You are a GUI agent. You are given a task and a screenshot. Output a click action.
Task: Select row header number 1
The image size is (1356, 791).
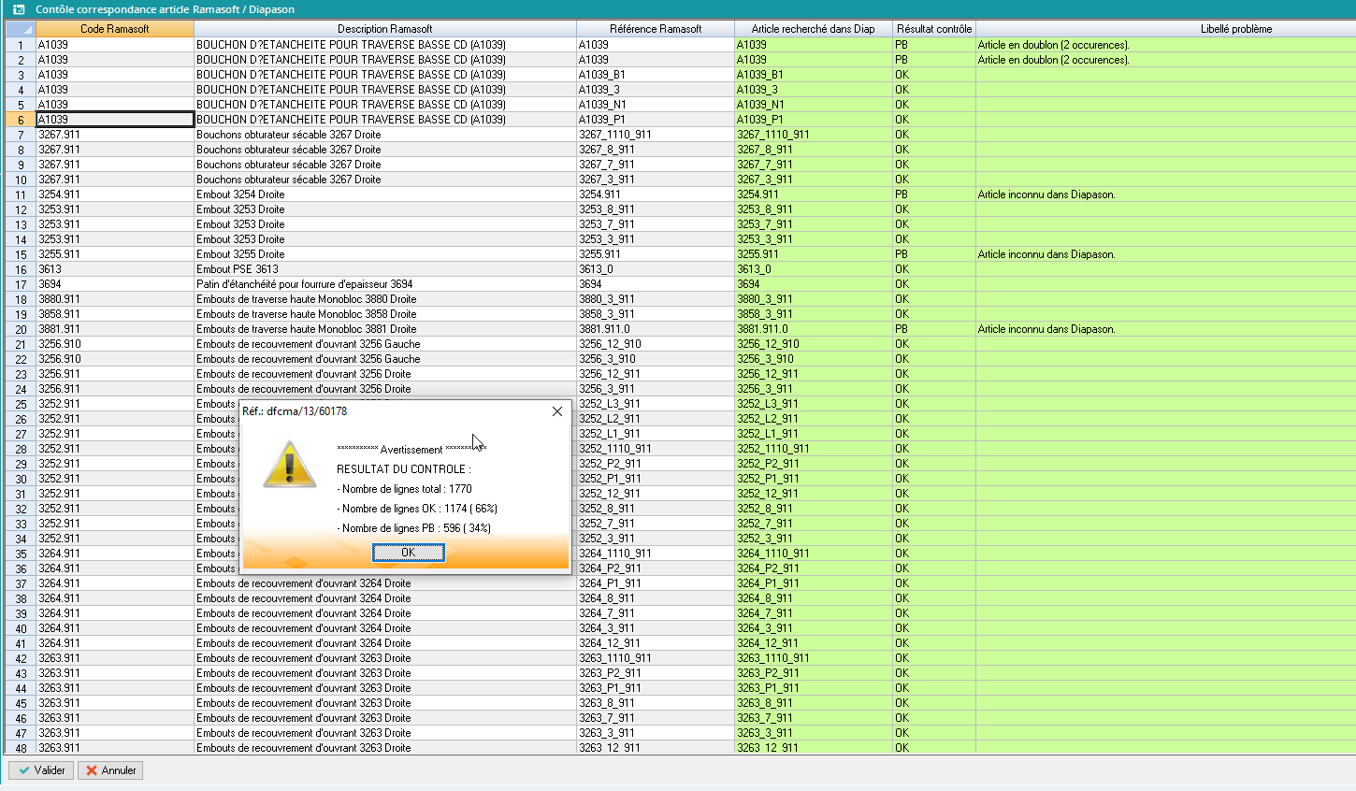pos(20,45)
